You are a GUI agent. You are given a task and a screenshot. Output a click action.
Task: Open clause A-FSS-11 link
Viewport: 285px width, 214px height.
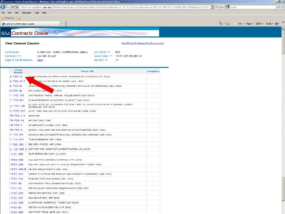(x=16, y=76)
